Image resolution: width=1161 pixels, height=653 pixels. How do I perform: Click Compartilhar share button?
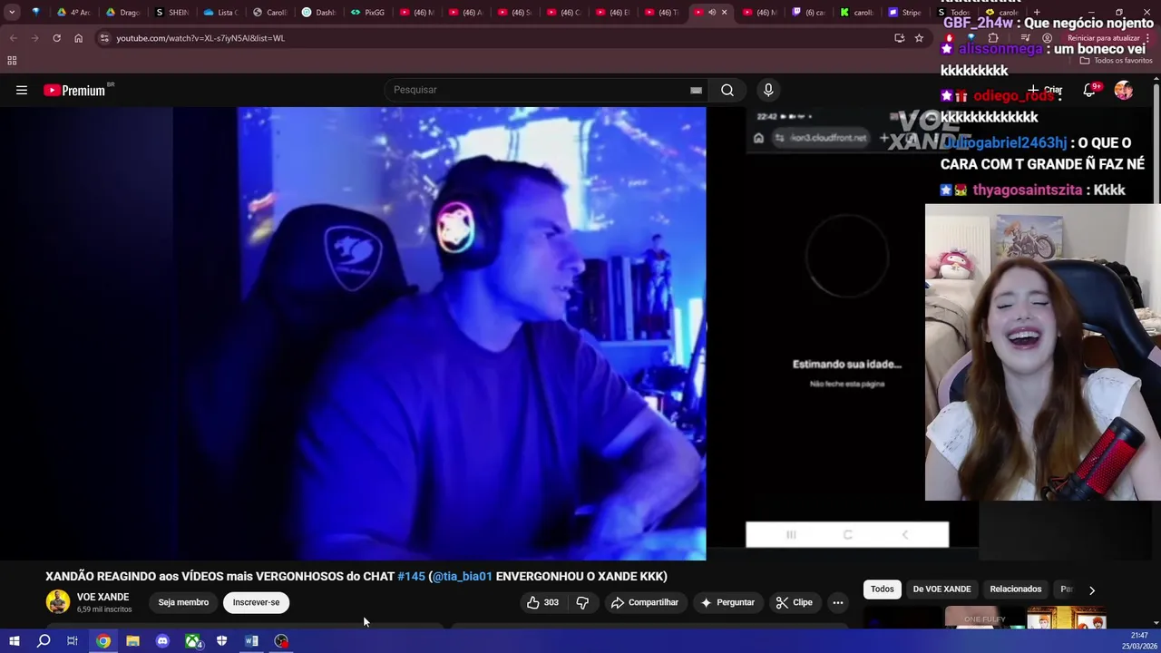tap(644, 602)
